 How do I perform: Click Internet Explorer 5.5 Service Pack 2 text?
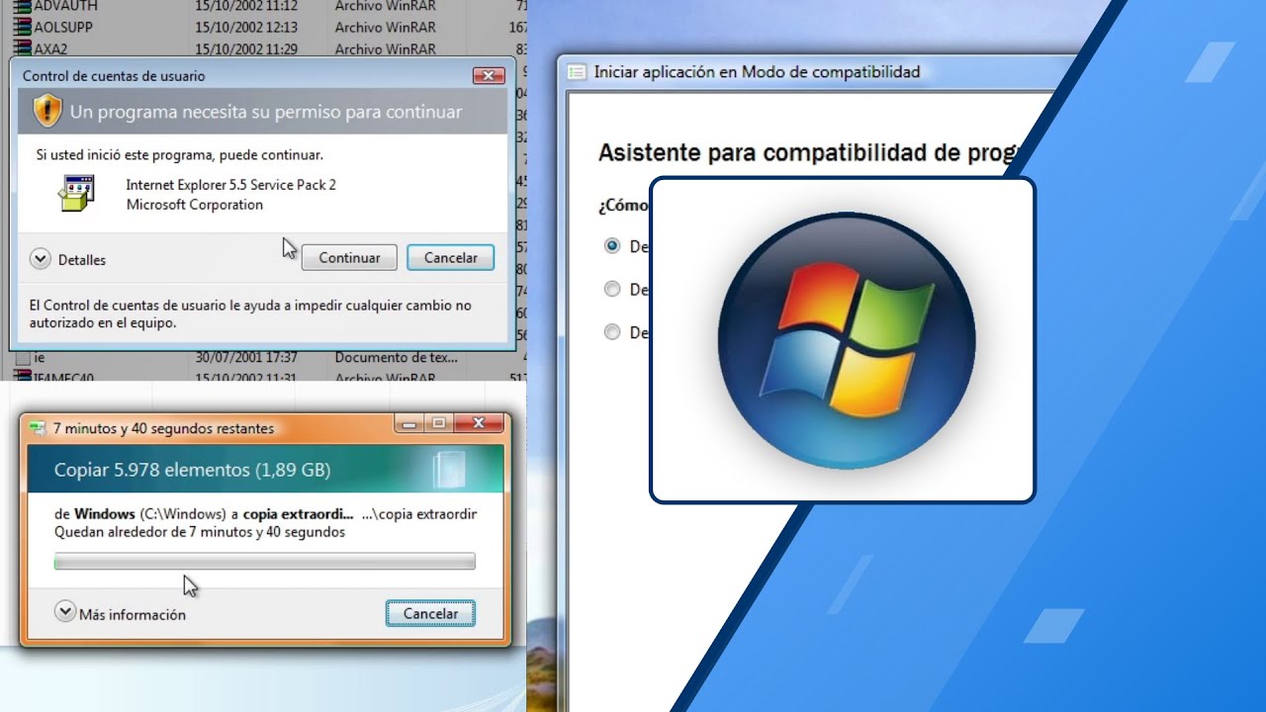(231, 185)
